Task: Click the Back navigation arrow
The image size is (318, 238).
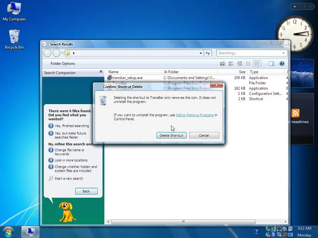Action: pyautogui.click(x=47, y=53)
